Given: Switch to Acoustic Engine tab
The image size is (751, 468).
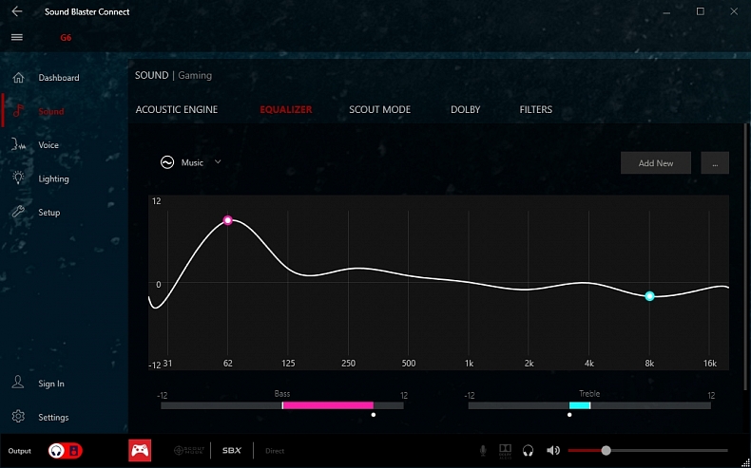Looking at the screenshot, I should coord(176,109).
